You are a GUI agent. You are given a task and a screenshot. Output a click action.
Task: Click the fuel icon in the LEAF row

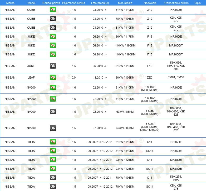point(53,78)
